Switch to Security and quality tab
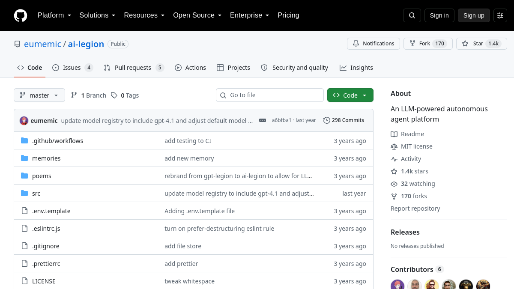This screenshot has height=289, width=514. [x=294, y=68]
